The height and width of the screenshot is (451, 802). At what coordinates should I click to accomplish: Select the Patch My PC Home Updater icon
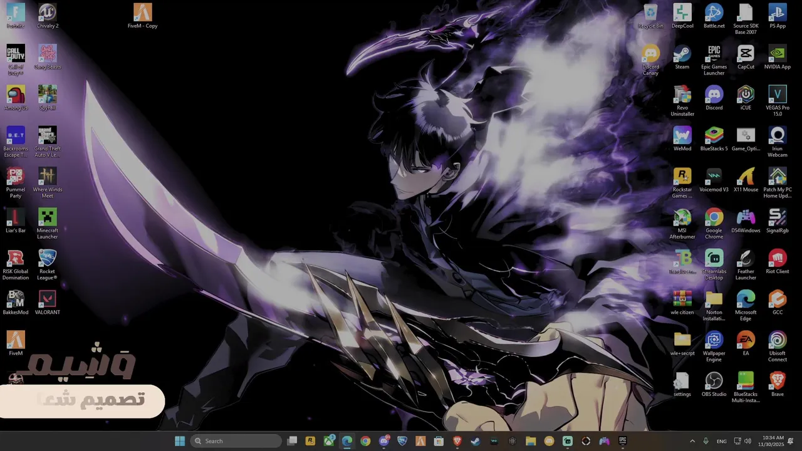[778, 182]
